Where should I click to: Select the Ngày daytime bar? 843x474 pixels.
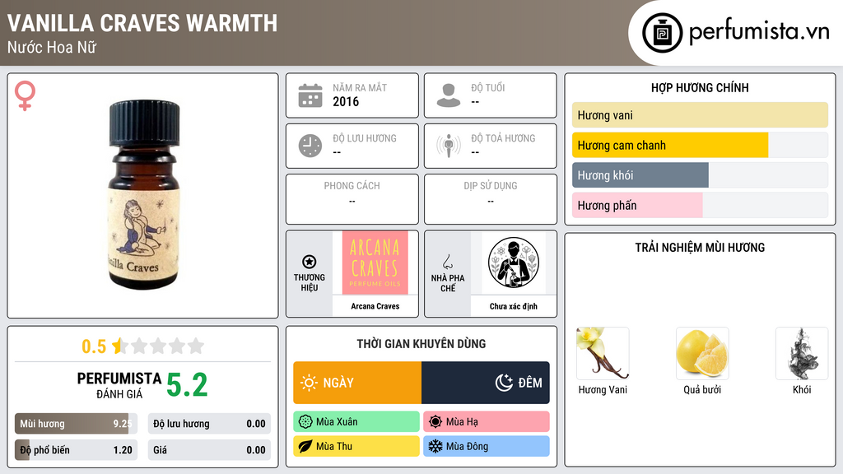357,383
